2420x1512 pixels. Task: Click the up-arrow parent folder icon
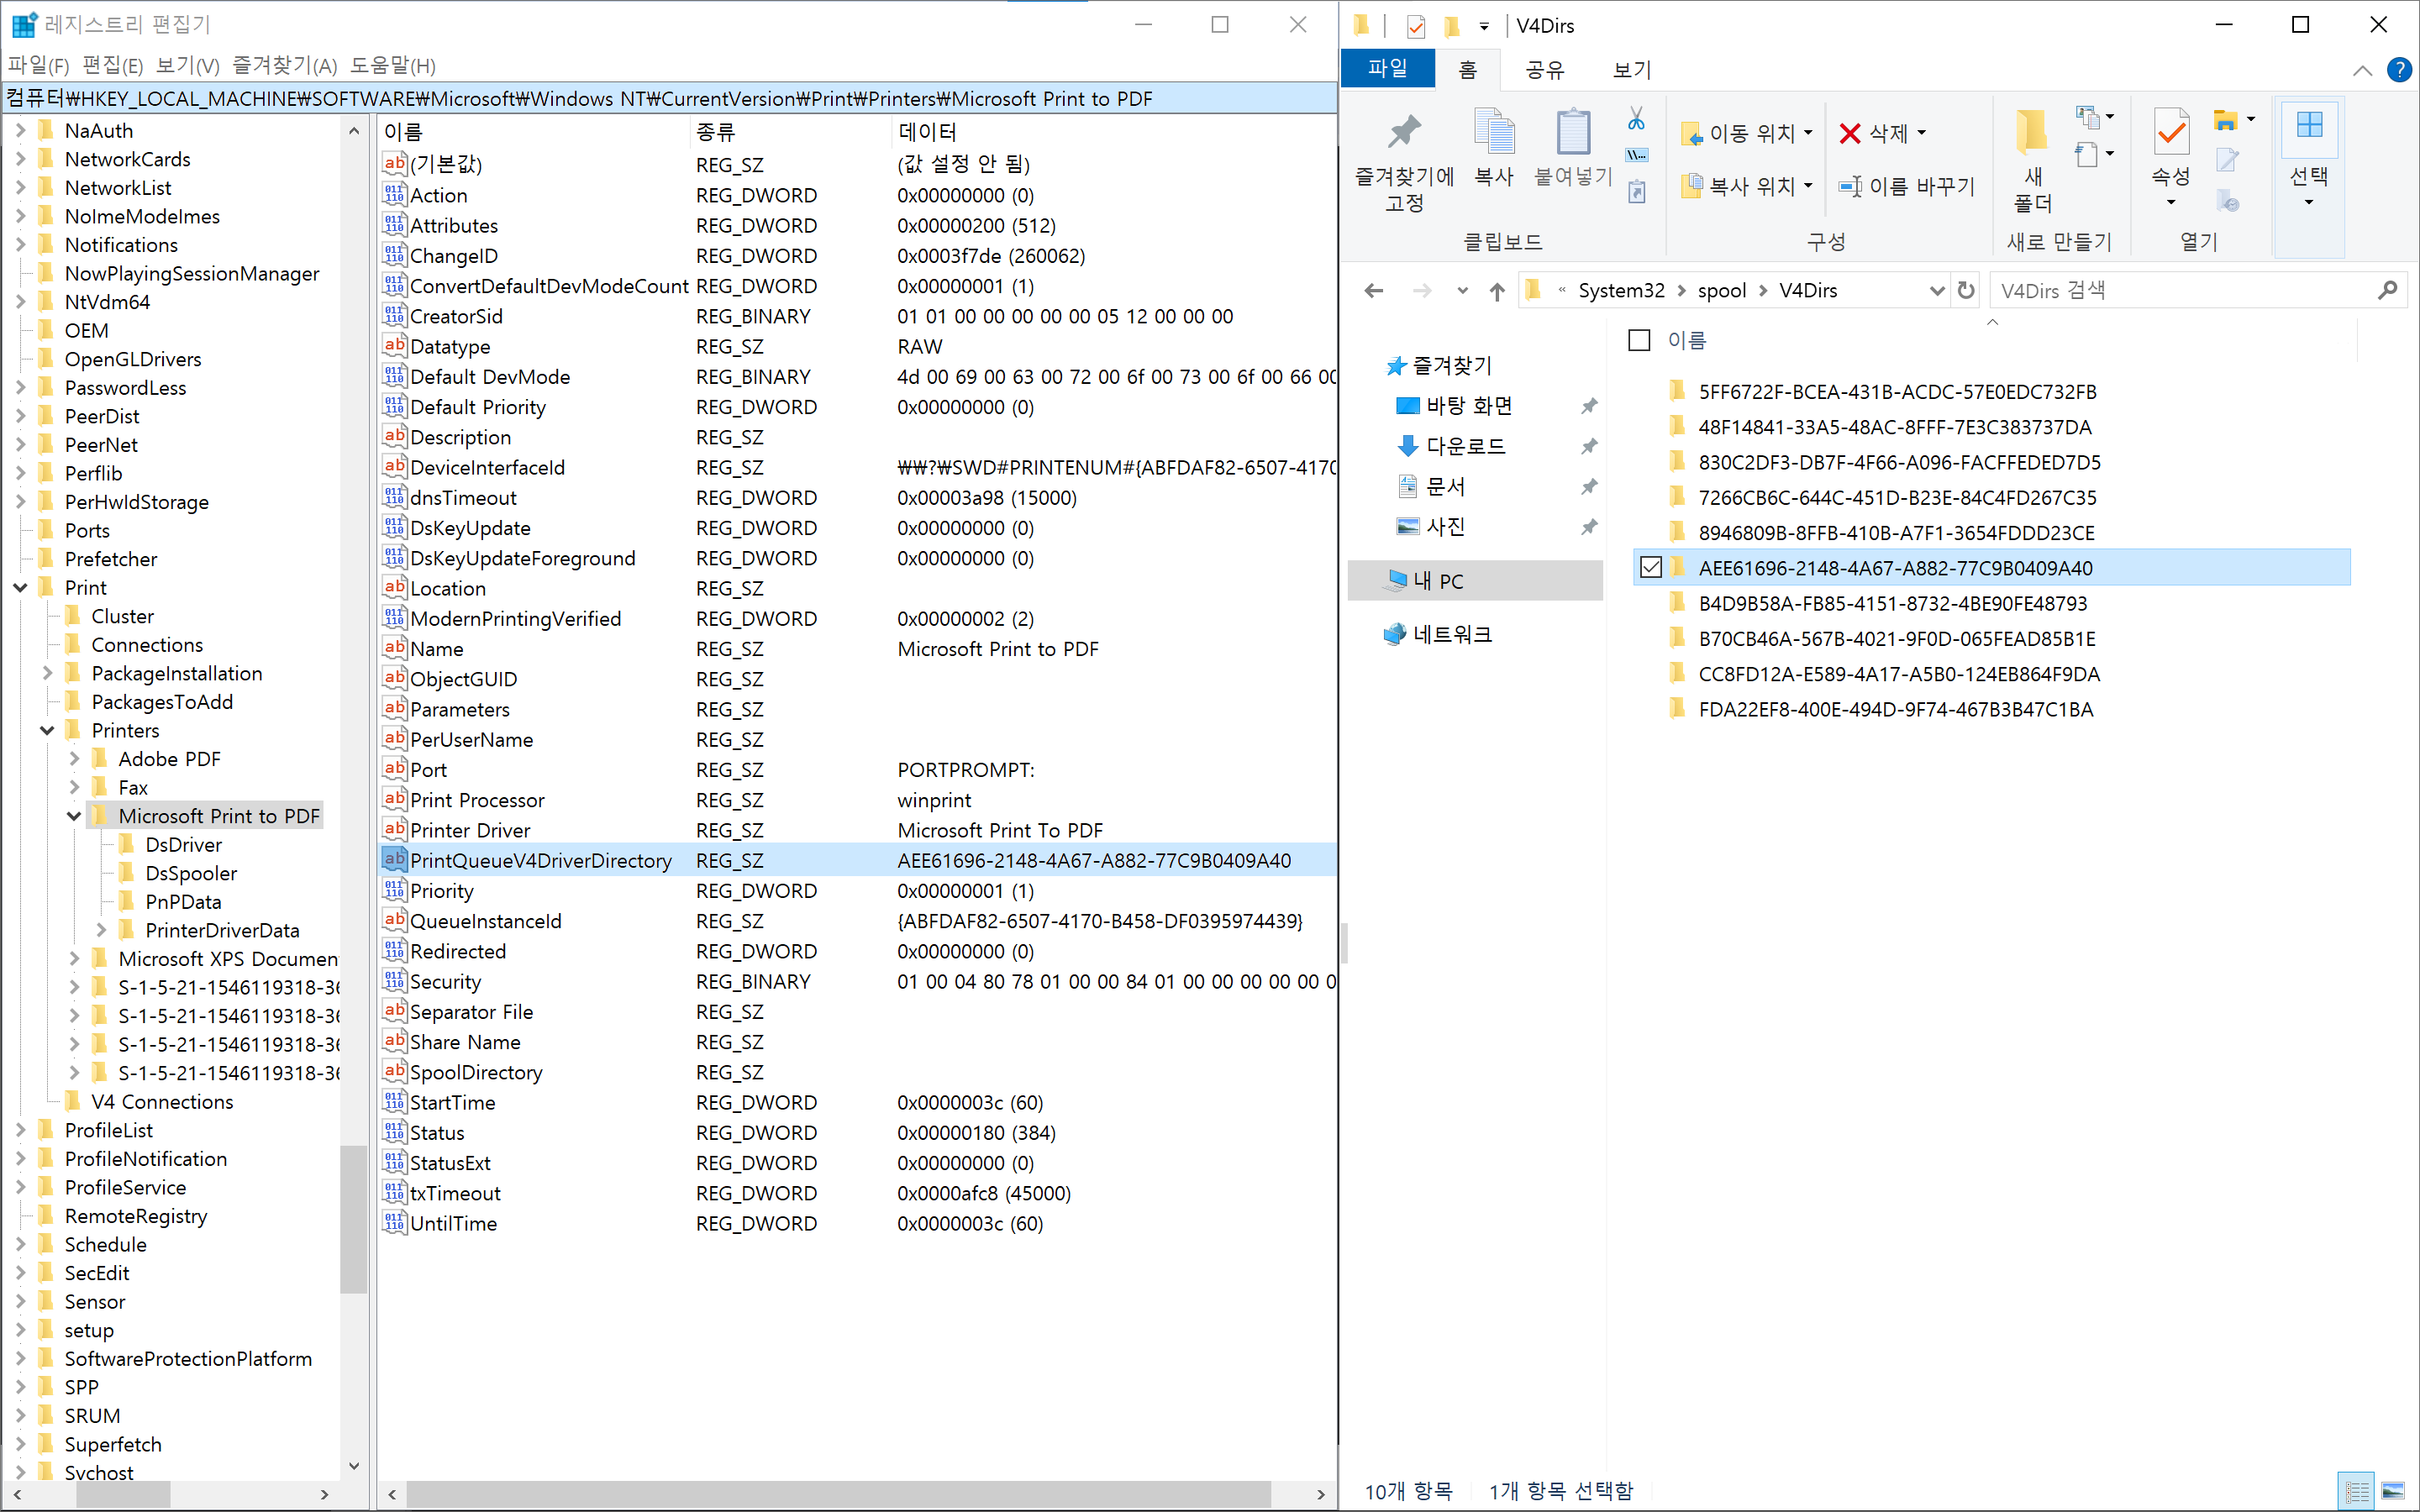[1497, 291]
